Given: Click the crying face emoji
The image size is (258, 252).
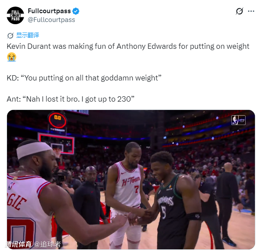Looking at the screenshot, I should click(11, 57).
